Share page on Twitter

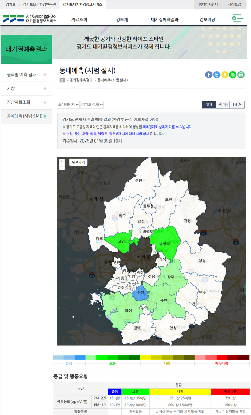[217, 75]
